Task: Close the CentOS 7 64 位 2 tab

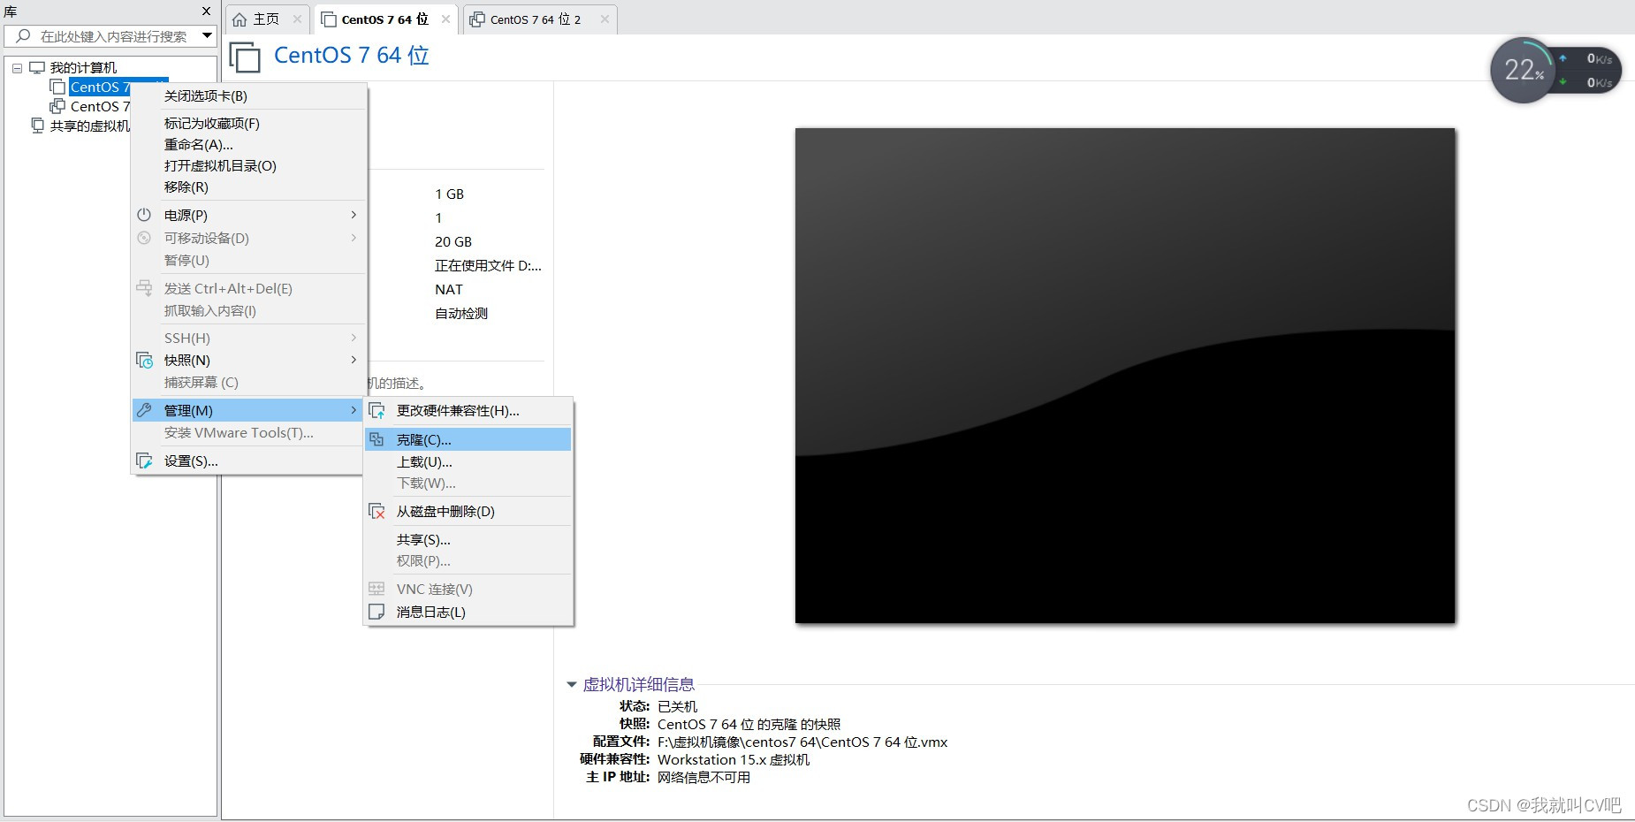Action: (605, 19)
